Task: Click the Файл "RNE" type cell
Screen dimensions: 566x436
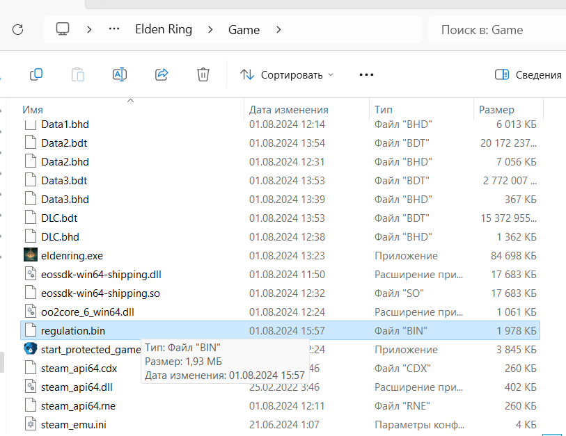Action: pyautogui.click(x=402, y=405)
